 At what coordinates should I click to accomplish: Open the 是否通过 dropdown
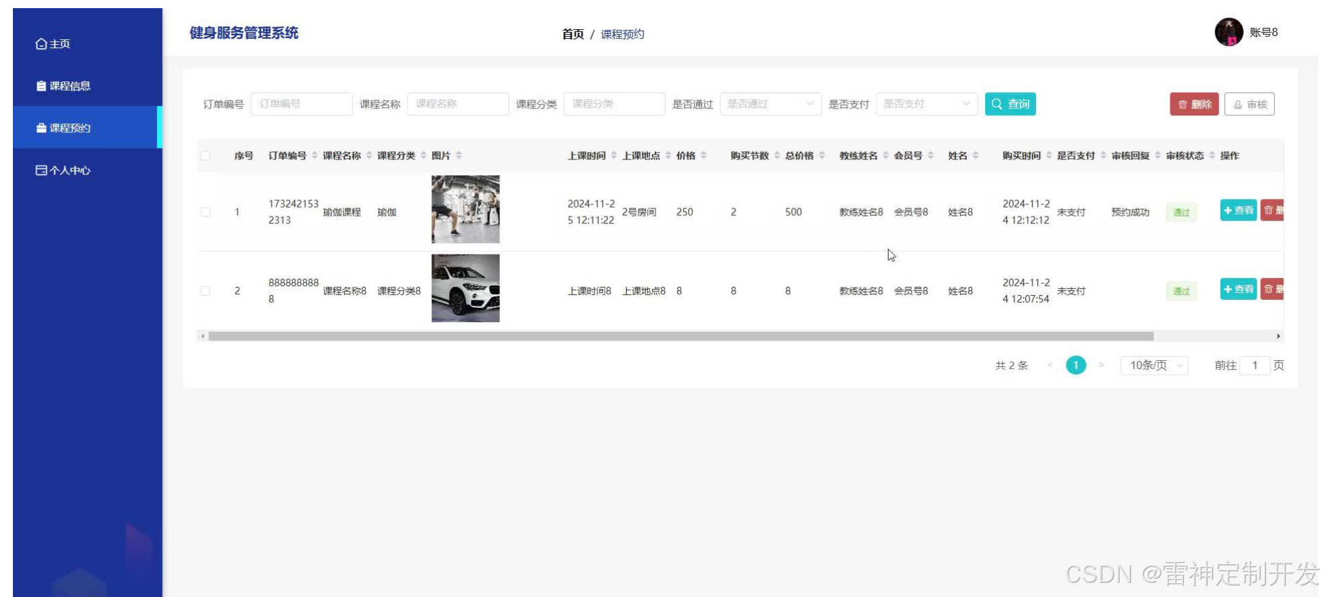click(771, 104)
